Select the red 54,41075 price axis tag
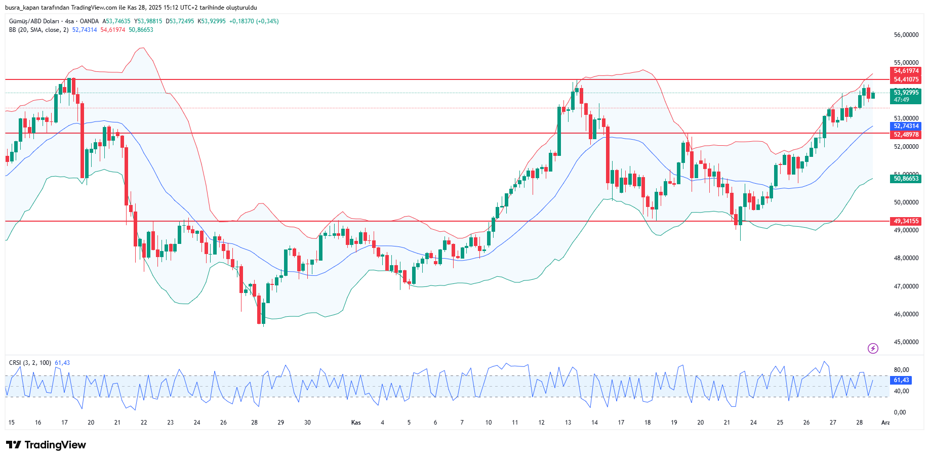The height and width of the screenshot is (460, 929). point(906,79)
